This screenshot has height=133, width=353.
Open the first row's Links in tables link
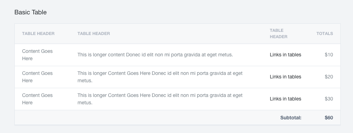[285, 55]
